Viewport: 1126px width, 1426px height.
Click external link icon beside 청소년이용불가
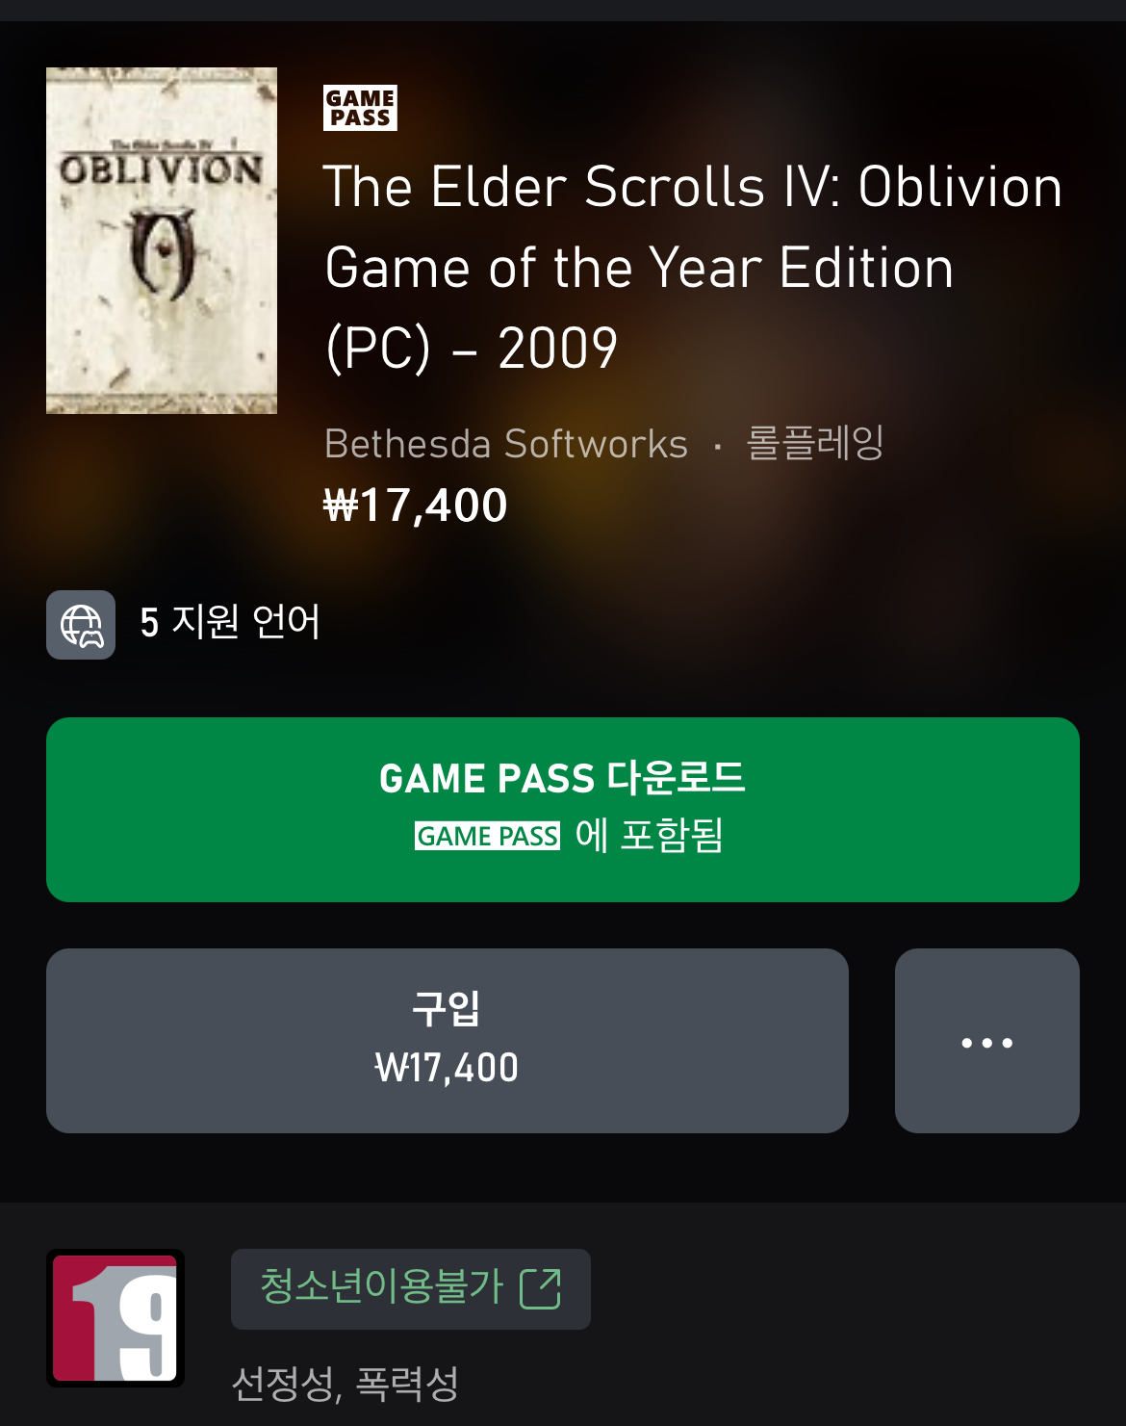540,1288
